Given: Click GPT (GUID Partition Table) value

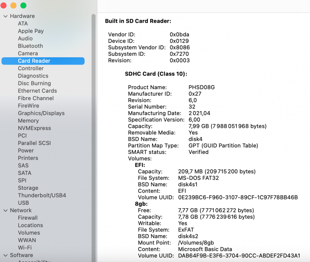Looking at the screenshot, I should point(223,146).
